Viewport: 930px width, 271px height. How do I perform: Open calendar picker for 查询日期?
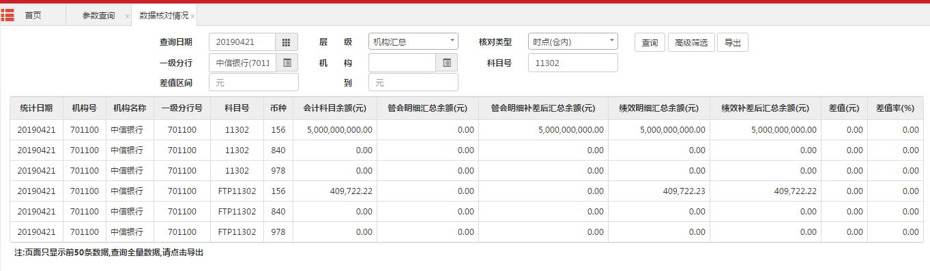tap(287, 42)
